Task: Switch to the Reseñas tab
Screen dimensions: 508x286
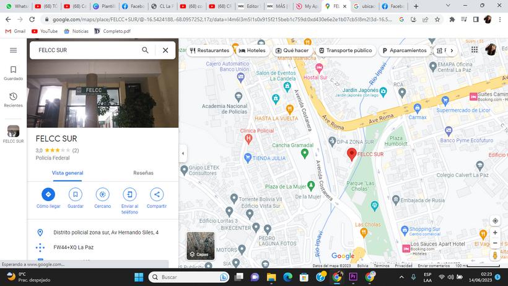Action: point(143,173)
